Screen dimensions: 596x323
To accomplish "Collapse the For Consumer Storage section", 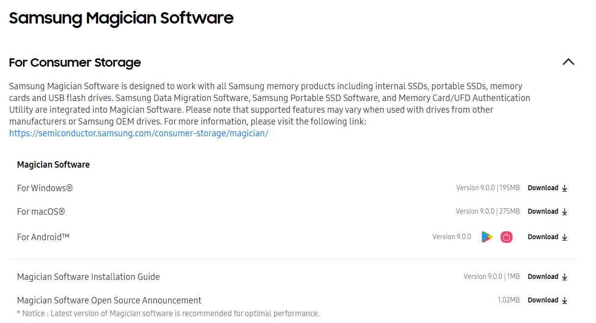I will pyautogui.click(x=568, y=62).
